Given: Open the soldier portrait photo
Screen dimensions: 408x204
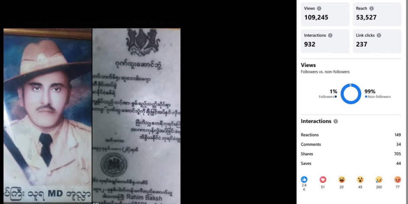Looking at the screenshot, I should tap(48, 116).
